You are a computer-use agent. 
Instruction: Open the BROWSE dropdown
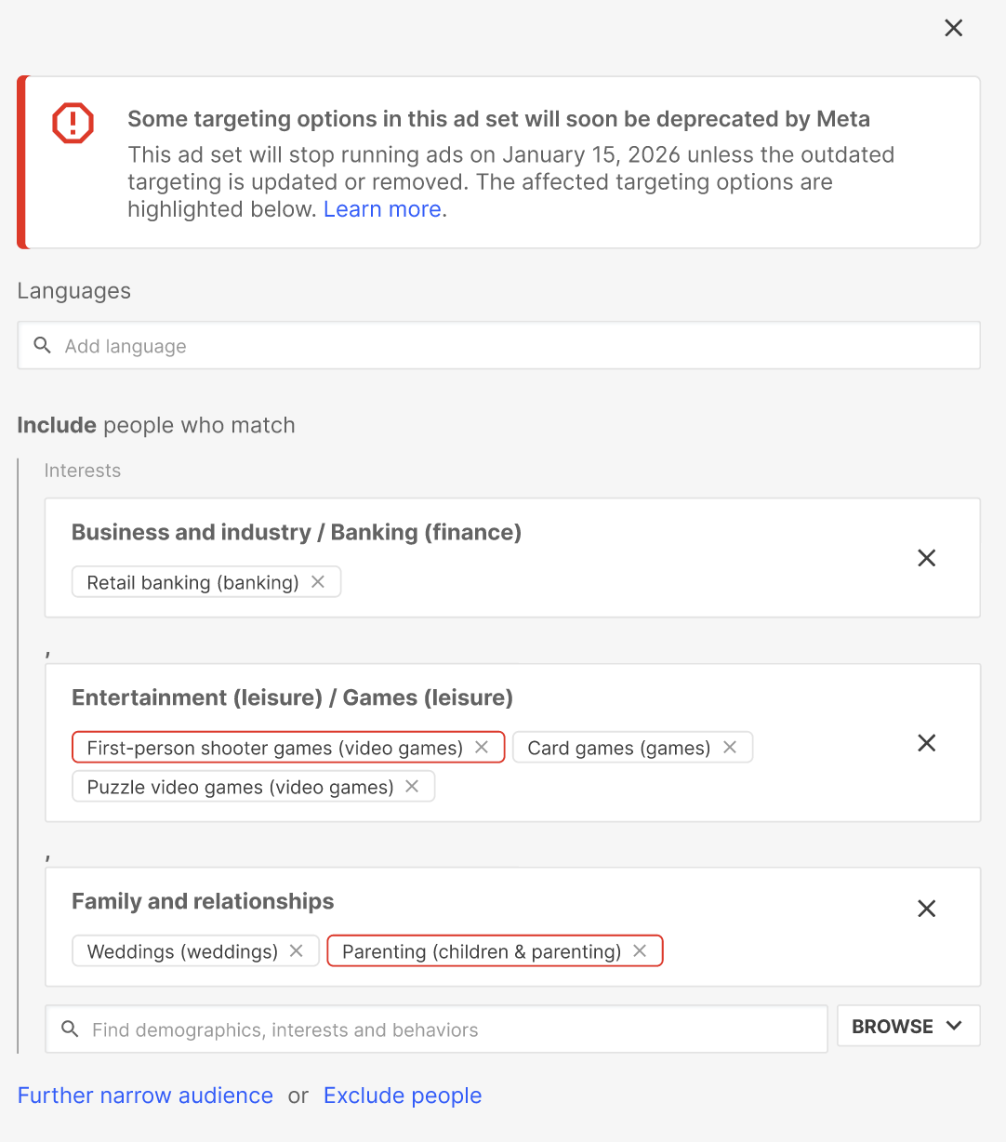point(907,1027)
